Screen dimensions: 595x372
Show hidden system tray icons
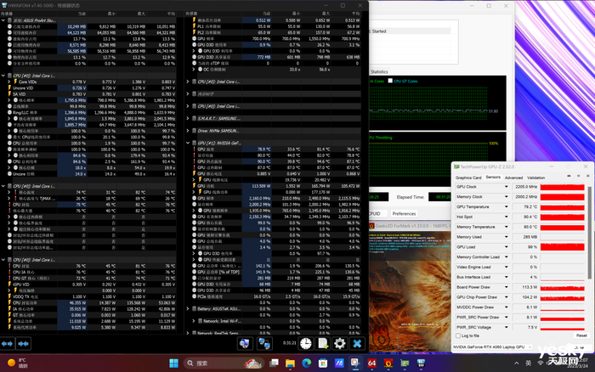tap(517, 364)
